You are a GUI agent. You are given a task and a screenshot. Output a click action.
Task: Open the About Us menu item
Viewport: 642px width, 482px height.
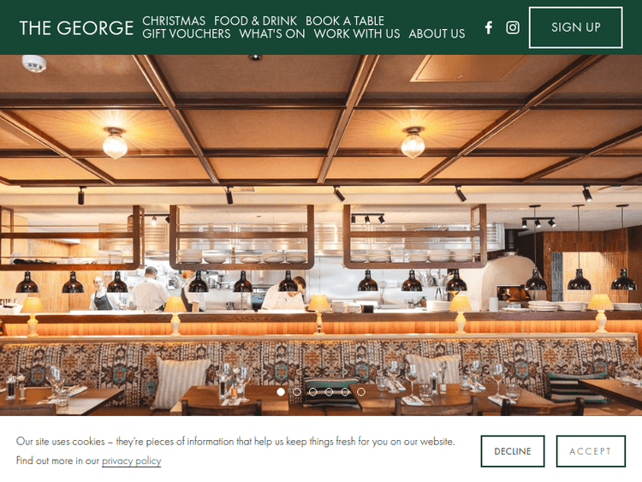point(437,33)
